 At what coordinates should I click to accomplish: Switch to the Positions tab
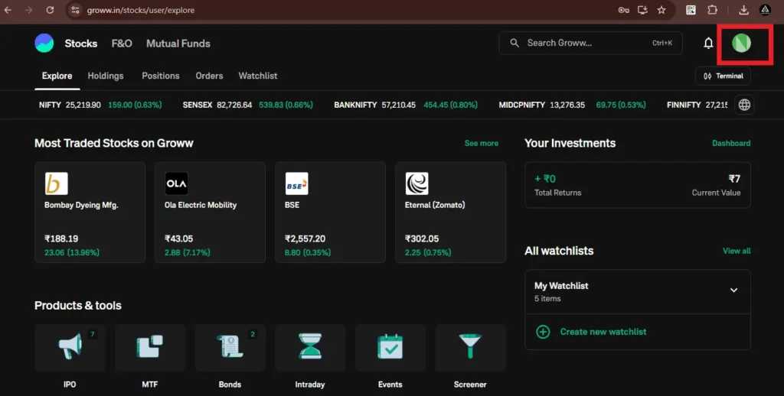coord(161,76)
